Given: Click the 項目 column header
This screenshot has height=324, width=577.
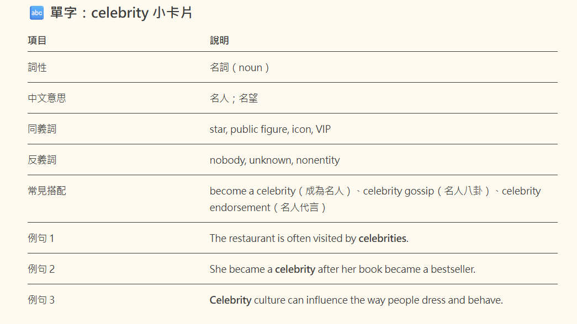Looking at the screenshot, I should [x=37, y=40].
